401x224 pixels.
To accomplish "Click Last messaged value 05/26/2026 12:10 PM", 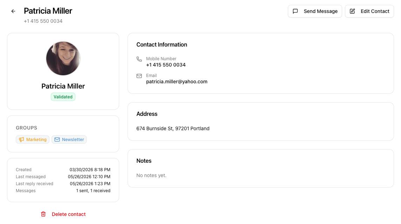I will (x=89, y=177).
